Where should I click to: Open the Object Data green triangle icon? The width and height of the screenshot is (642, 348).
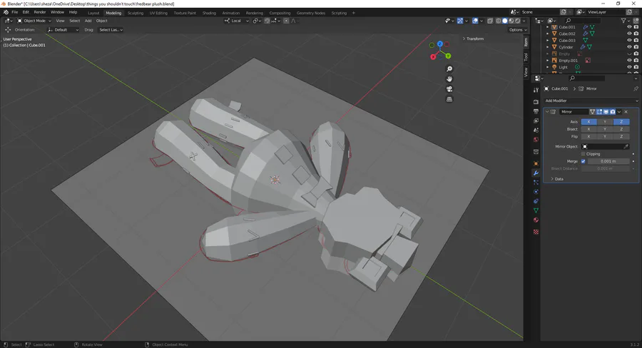click(536, 210)
